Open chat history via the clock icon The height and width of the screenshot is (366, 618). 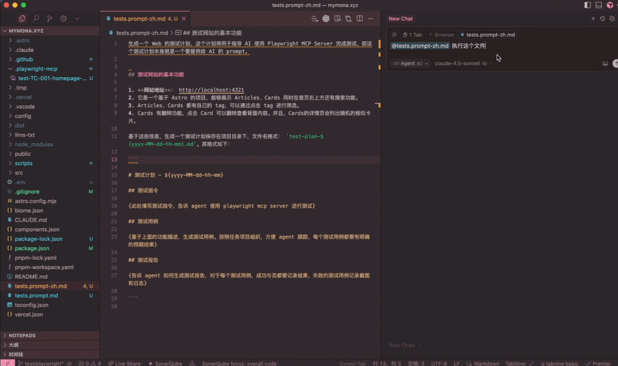pyautogui.click(x=602, y=19)
